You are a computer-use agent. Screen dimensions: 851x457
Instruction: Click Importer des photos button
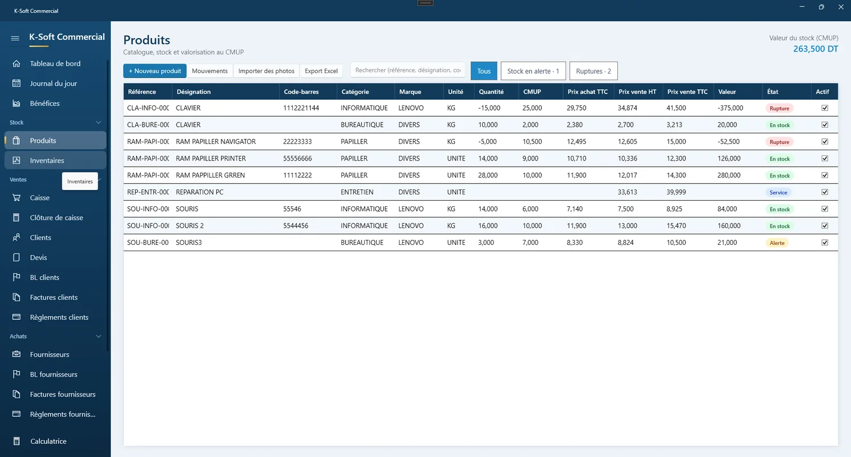pyautogui.click(x=267, y=71)
